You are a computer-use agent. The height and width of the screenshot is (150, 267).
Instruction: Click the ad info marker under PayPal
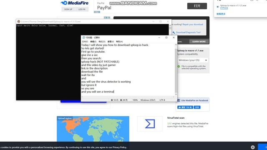97,12
